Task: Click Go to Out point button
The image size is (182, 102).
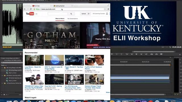Action: pos(146,54)
